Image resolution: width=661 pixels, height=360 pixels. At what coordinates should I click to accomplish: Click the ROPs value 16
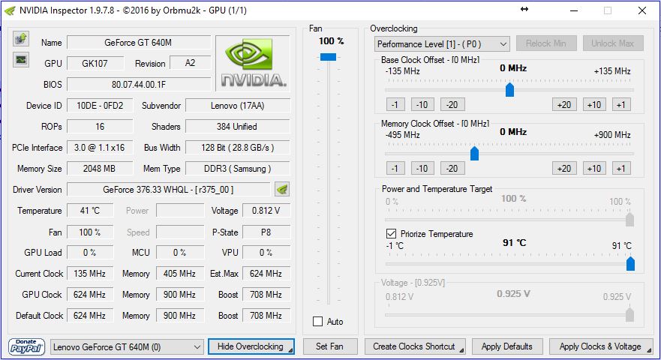[x=100, y=127]
